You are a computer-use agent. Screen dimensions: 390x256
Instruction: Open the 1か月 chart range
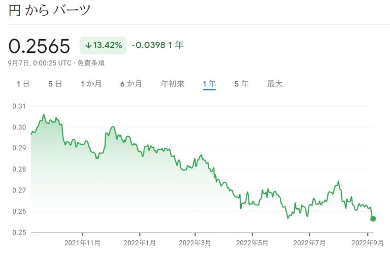click(91, 84)
